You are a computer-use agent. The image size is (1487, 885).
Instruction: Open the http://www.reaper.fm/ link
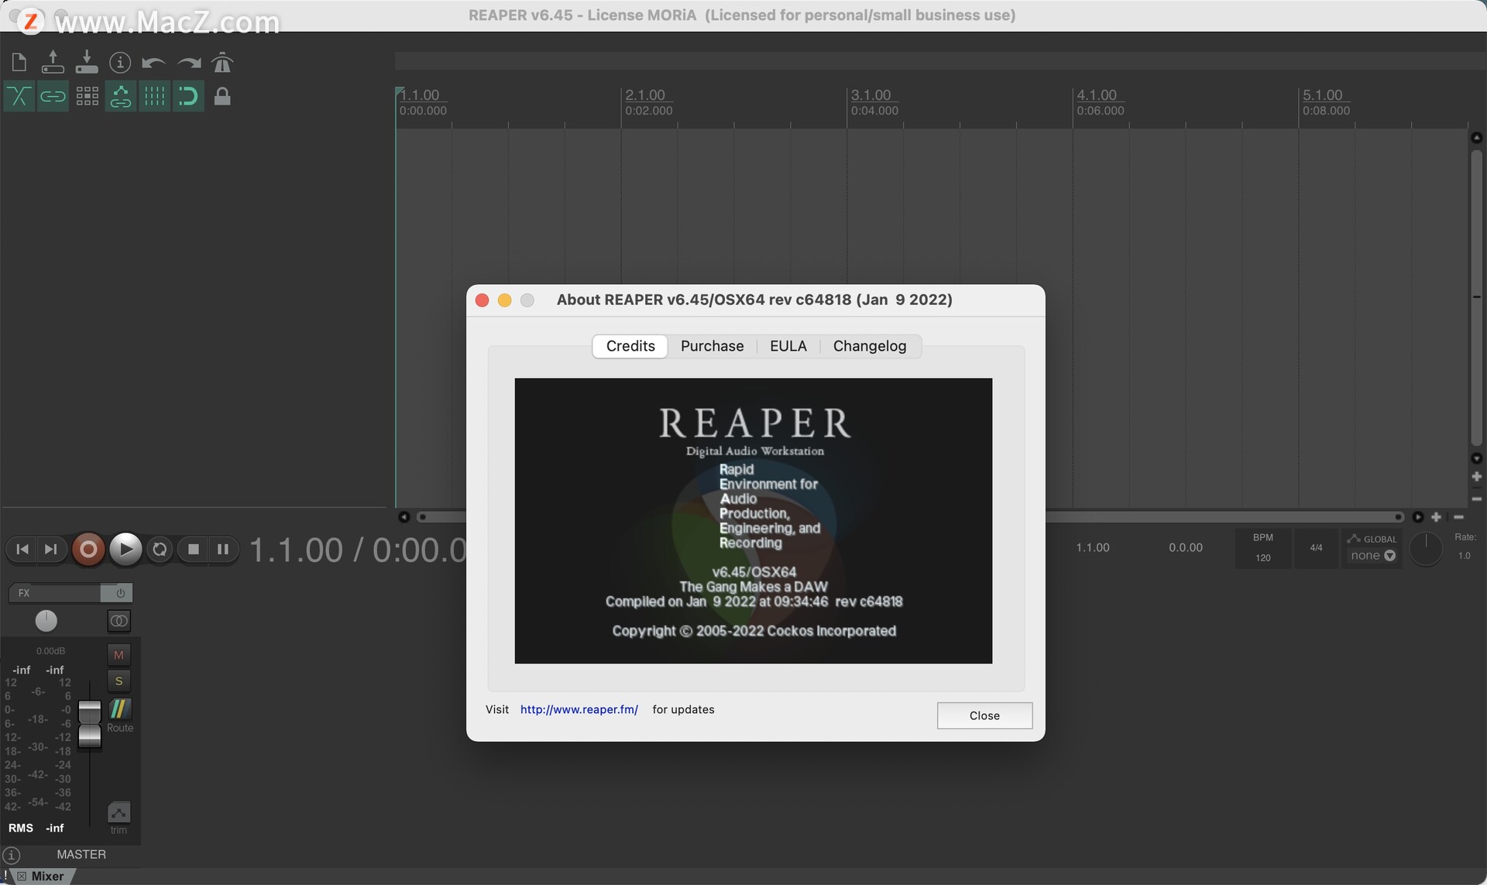(579, 709)
